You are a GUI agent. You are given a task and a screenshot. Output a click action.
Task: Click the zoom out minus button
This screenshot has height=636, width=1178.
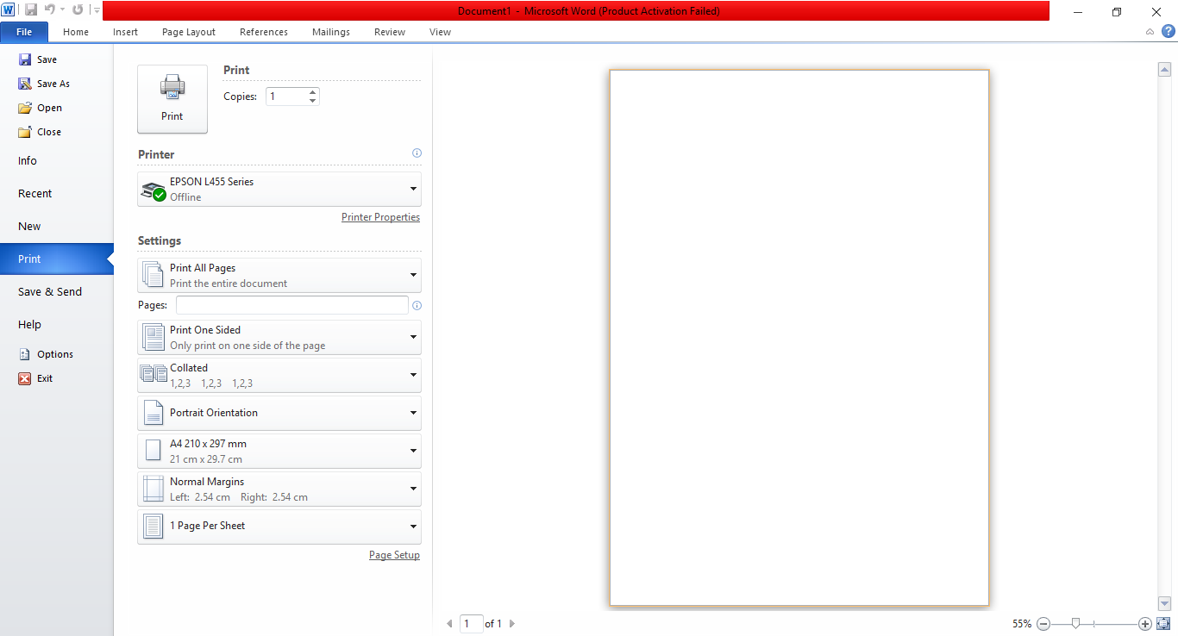click(1043, 623)
